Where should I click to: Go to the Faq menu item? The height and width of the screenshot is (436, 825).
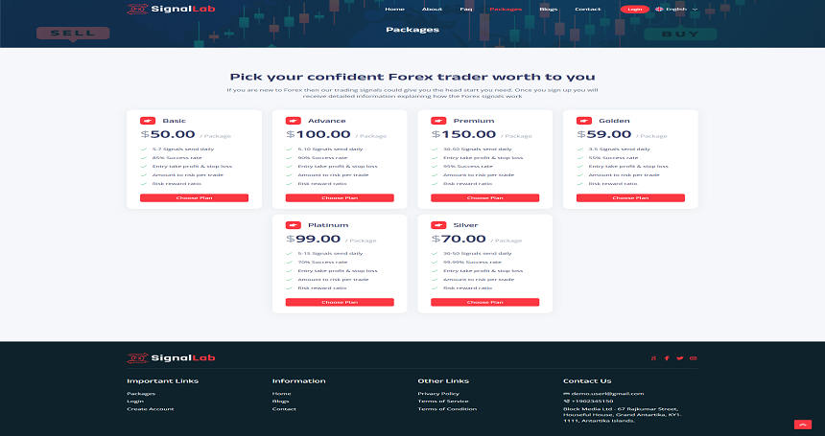click(465, 10)
